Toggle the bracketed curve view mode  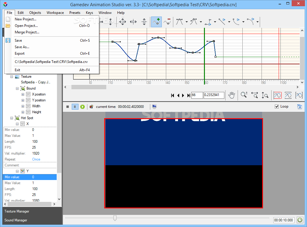pos(299,95)
